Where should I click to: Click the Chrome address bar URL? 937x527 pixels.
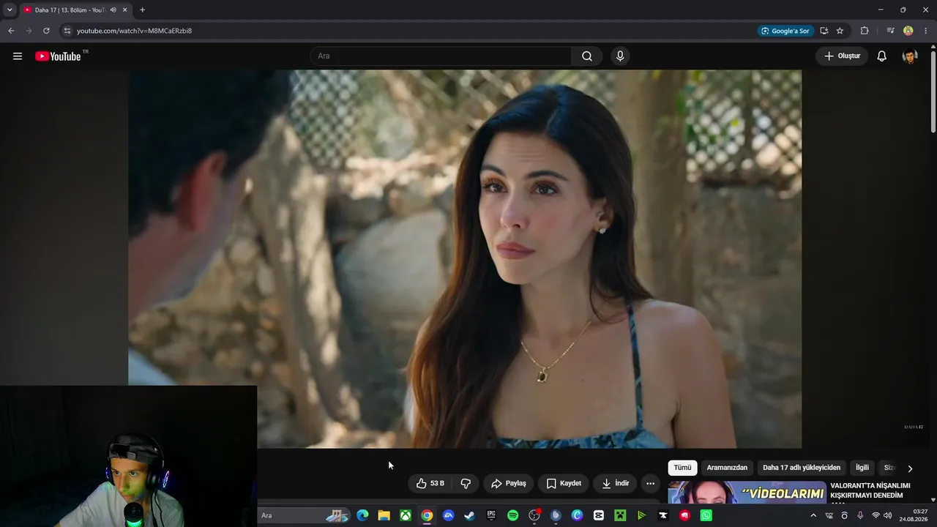pos(135,31)
